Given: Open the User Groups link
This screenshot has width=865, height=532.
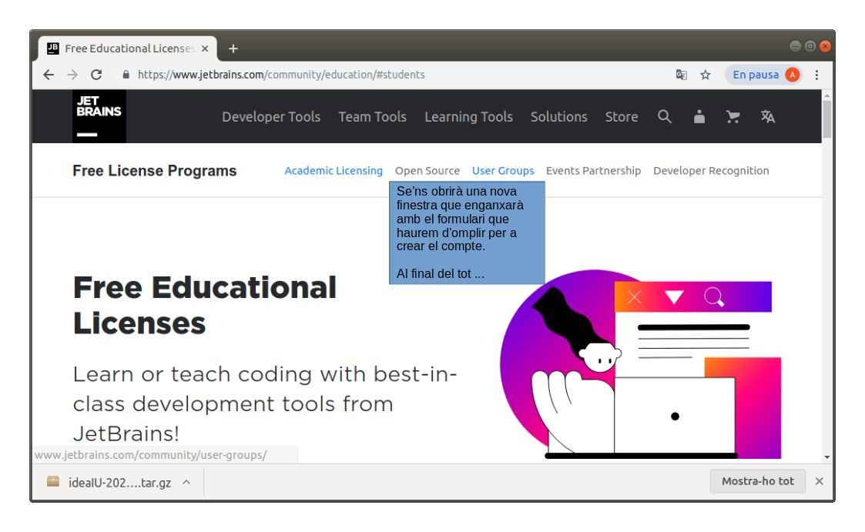Looking at the screenshot, I should [503, 171].
